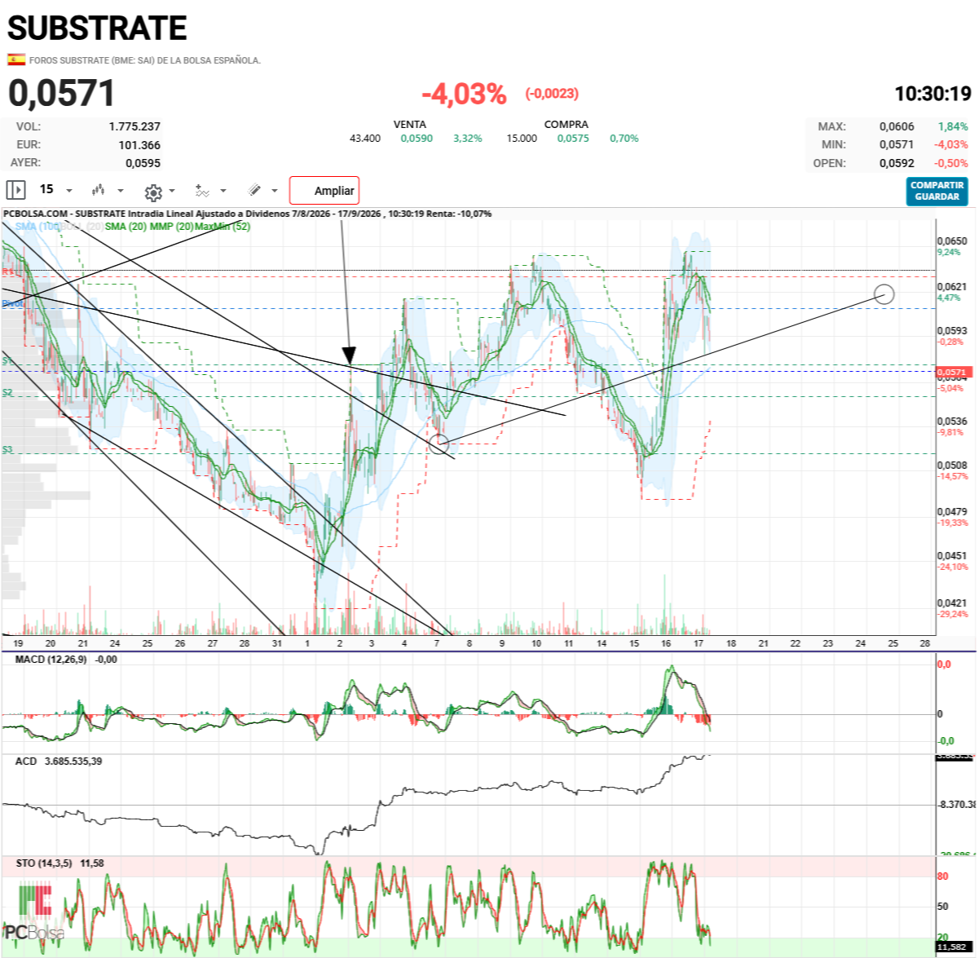Click the R1 pivot level label
Screen dimensions: 978x958
[7, 271]
